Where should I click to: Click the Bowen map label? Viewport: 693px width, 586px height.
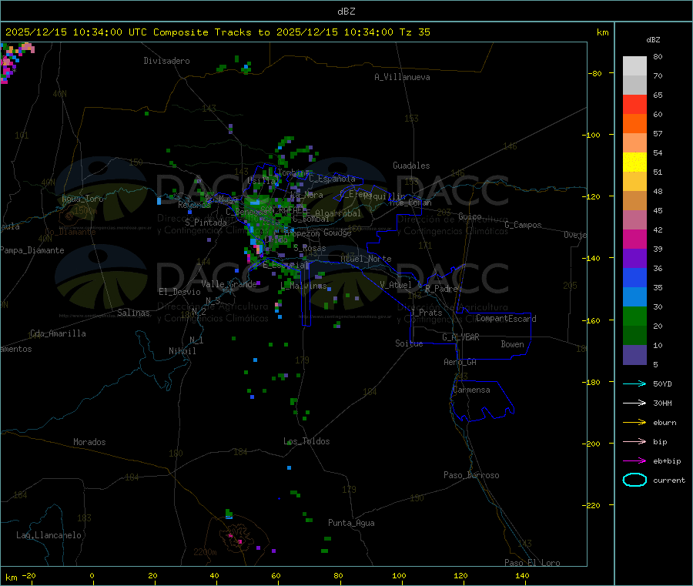click(x=512, y=345)
